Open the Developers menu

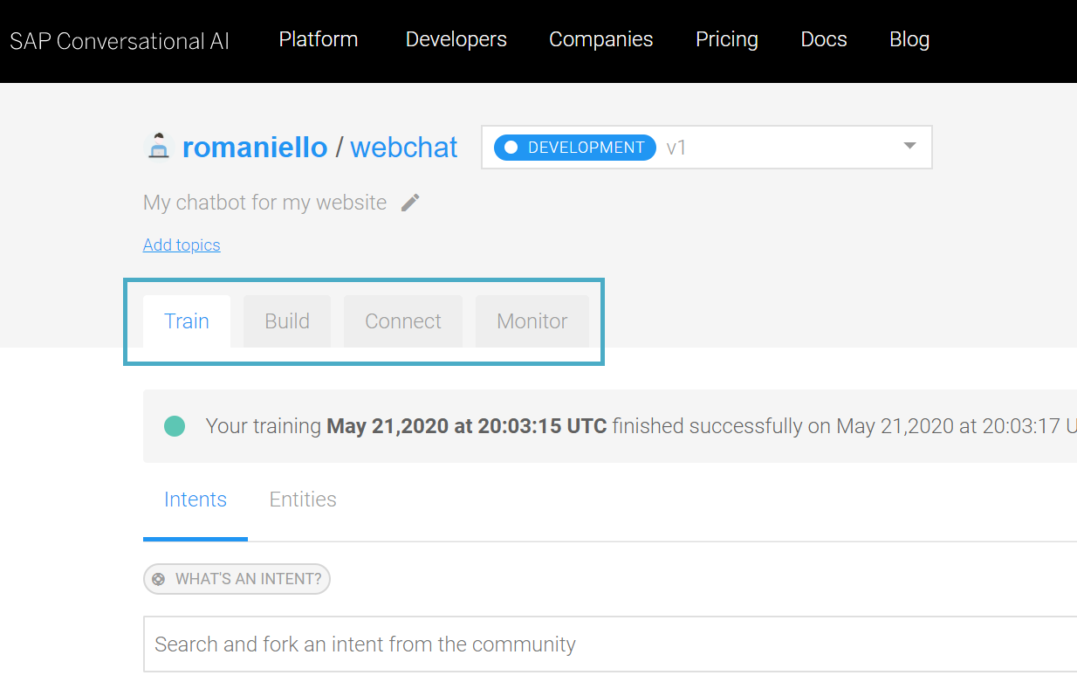[456, 39]
